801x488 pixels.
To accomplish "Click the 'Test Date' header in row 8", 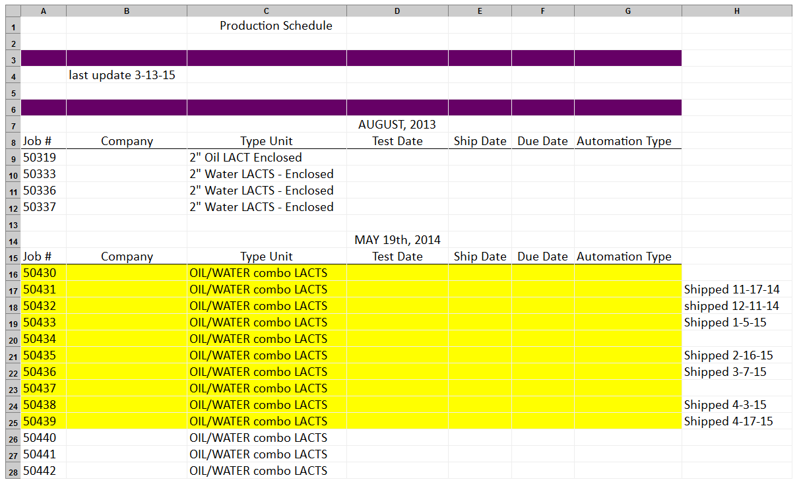I will (x=397, y=141).
